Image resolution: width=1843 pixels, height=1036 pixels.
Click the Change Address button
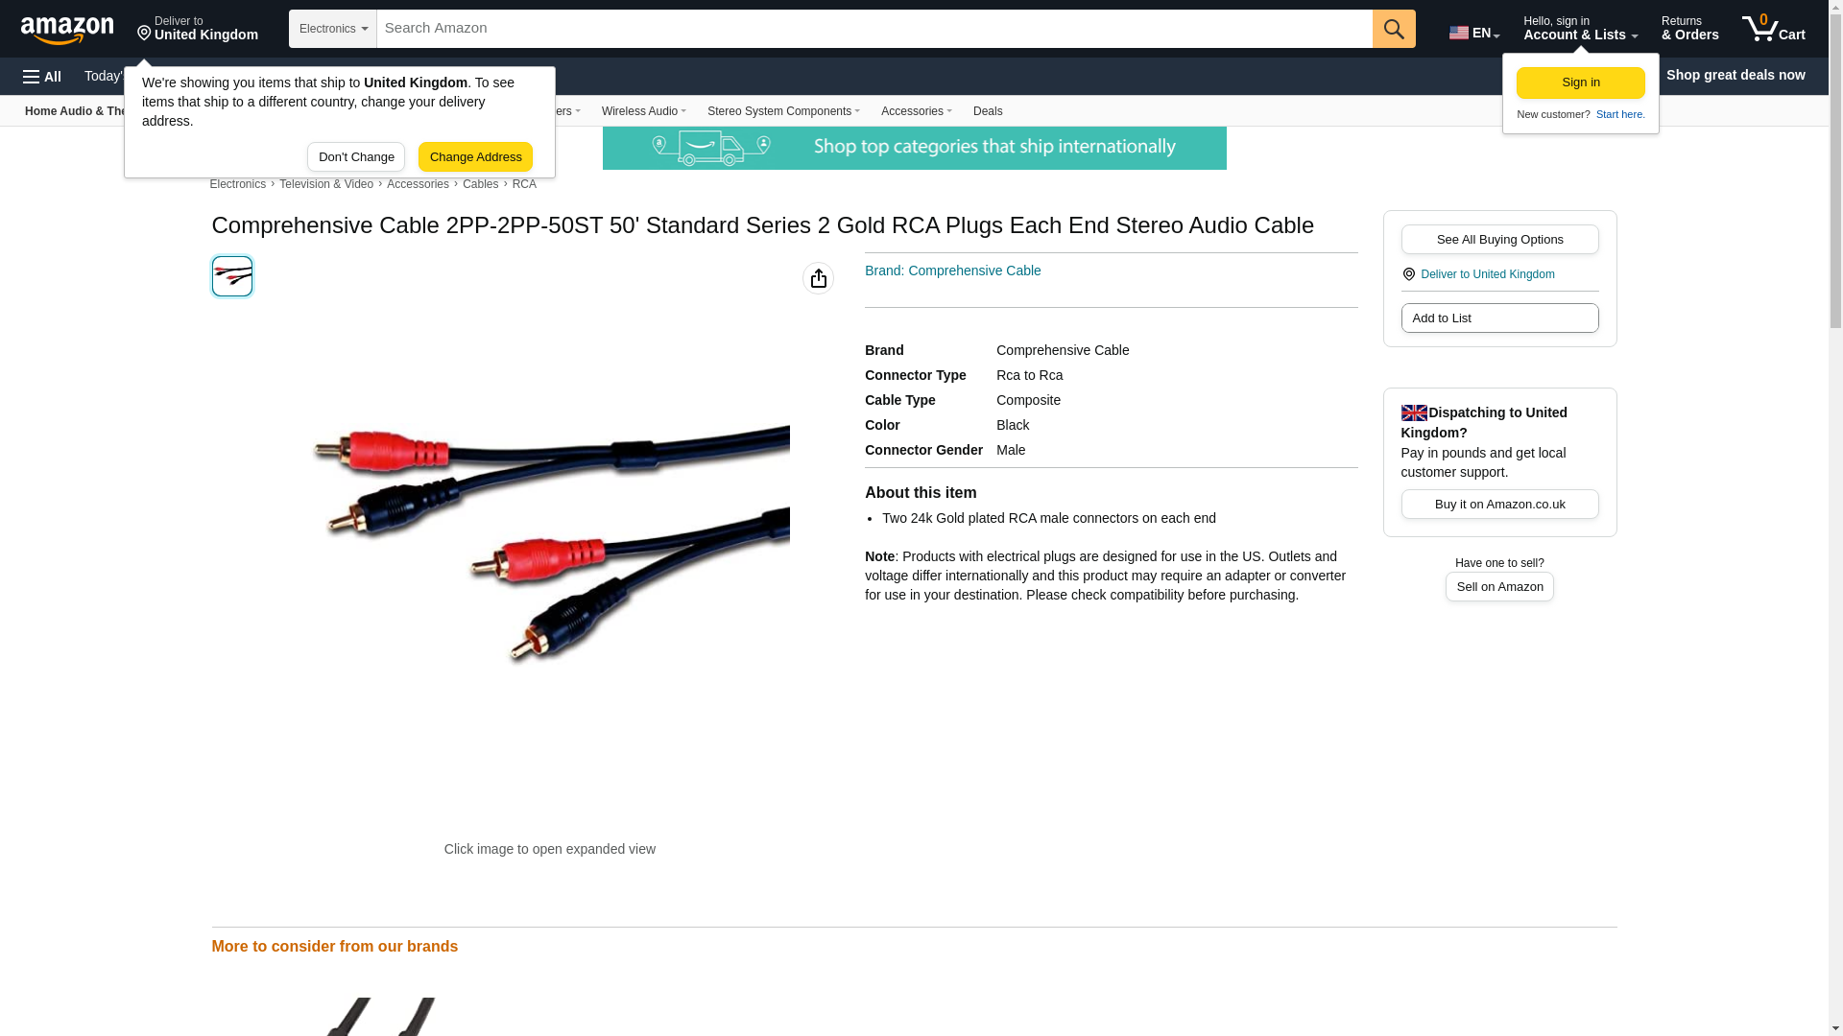click(x=475, y=157)
